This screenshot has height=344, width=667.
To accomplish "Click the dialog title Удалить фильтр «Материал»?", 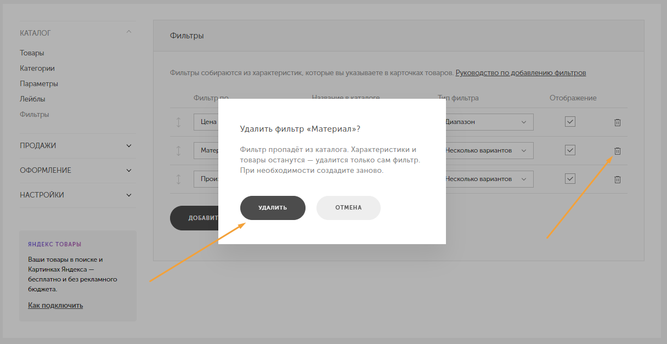I will (x=300, y=129).
